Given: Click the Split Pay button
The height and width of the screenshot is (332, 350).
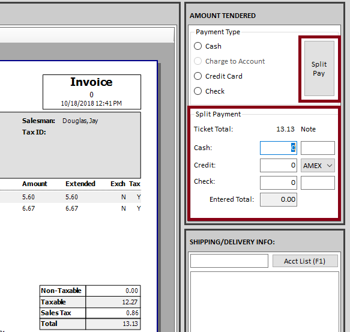Looking at the screenshot, I should (x=319, y=68).
